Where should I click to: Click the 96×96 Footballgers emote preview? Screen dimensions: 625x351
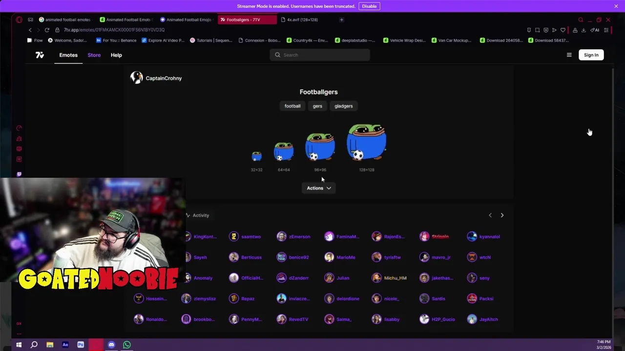320,147
